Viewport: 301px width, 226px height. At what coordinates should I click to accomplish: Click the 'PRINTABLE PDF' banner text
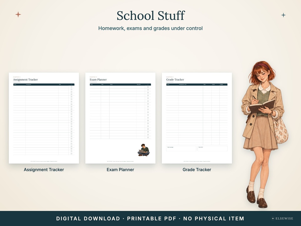[x=152, y=219]
